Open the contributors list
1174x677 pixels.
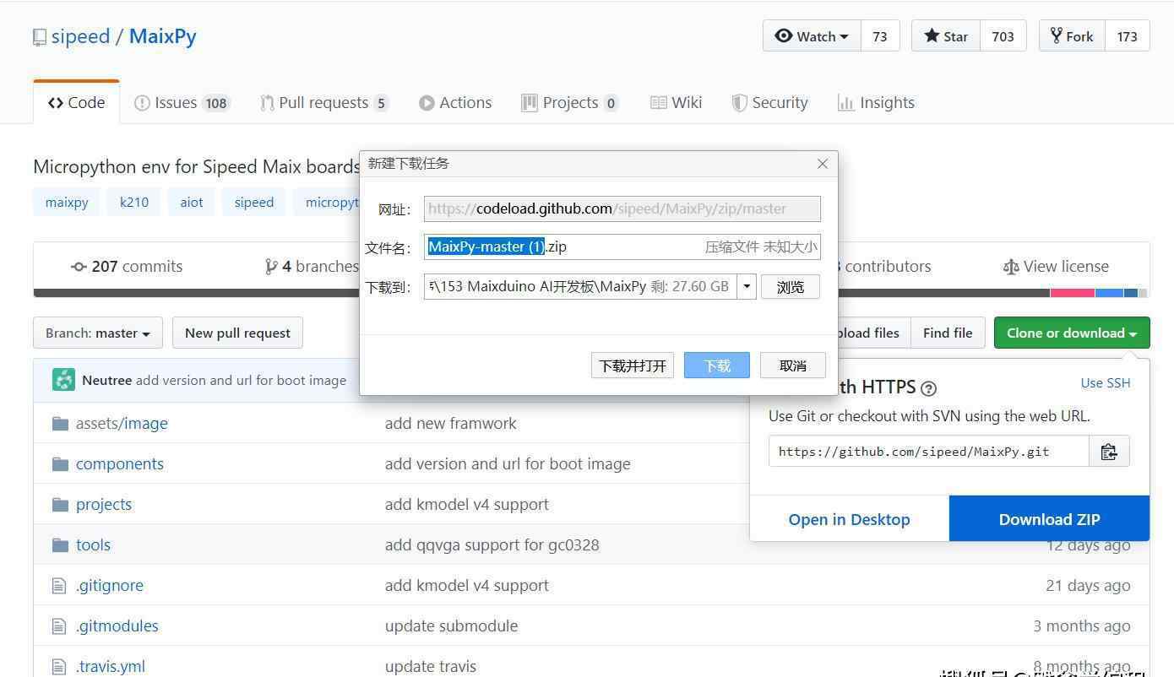tap(883, 266)
